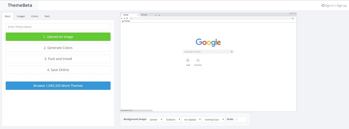This screenshot has width=349, height=129.
Task: Click the microphone icon in Google search box
Action: point(232,52)
